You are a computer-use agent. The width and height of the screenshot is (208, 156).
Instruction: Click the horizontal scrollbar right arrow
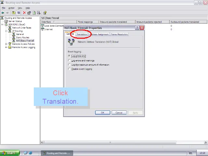pos(206,142)
